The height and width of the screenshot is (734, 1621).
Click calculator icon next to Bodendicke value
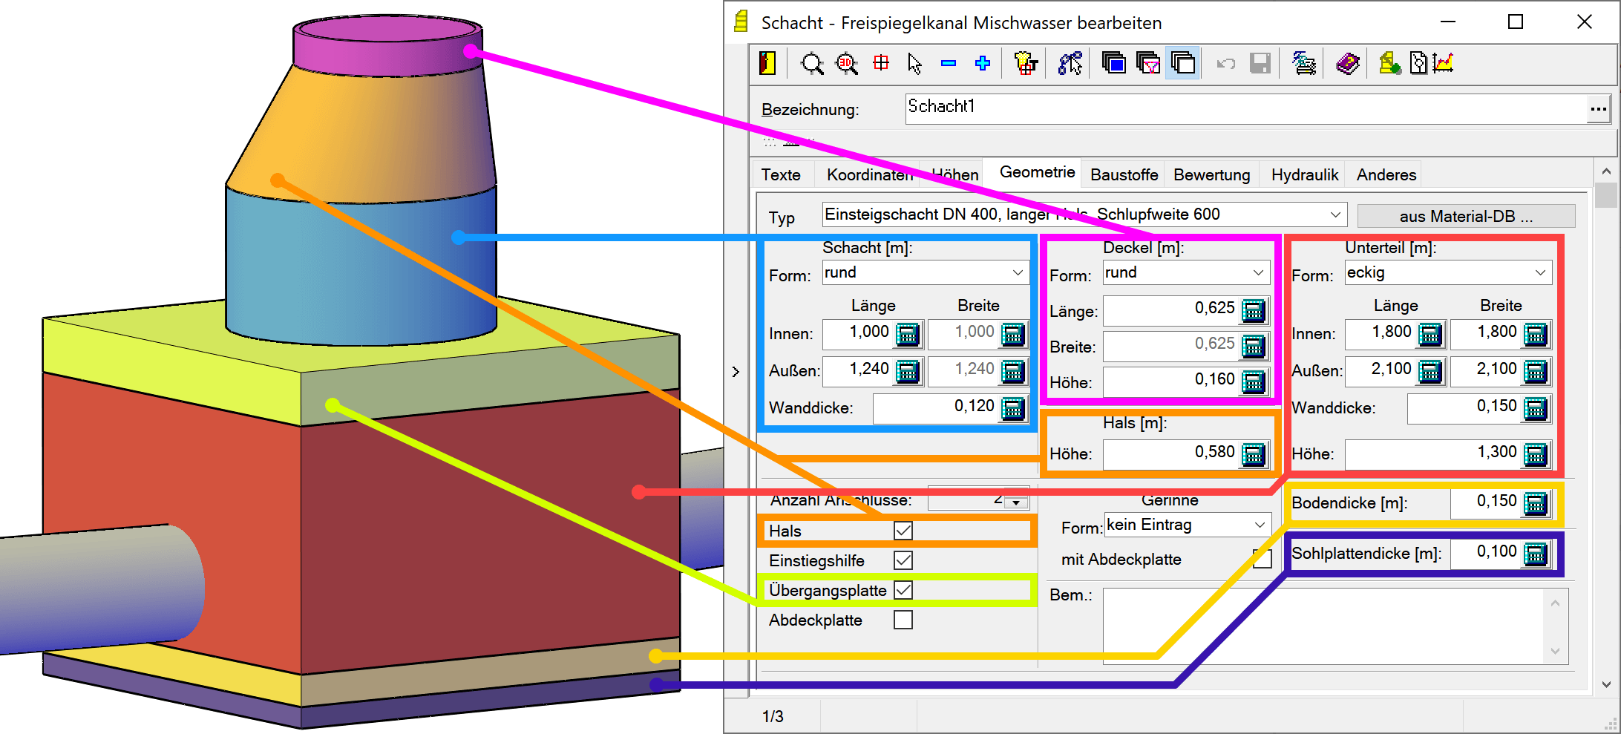click(x=1535, y=503)
